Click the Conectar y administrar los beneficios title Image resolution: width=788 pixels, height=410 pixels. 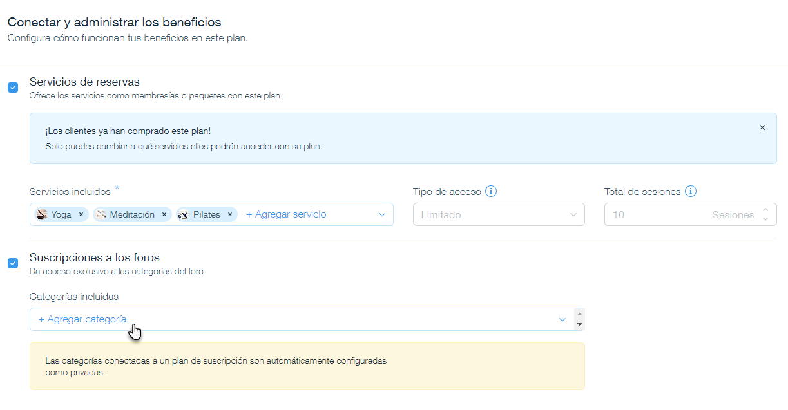pyautogui.click(x=114, y=23)
